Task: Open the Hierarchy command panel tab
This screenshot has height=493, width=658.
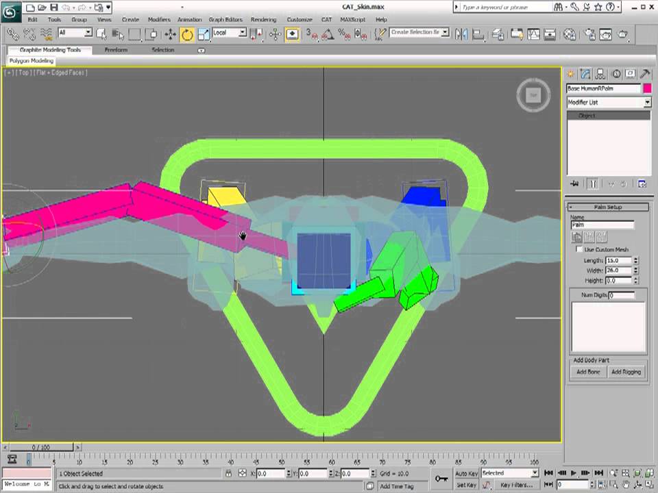Action: tap(600, 74)
